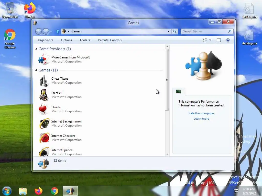
Task: Click the 'Chess Titans' name text
Action: (x=60, y=79)
